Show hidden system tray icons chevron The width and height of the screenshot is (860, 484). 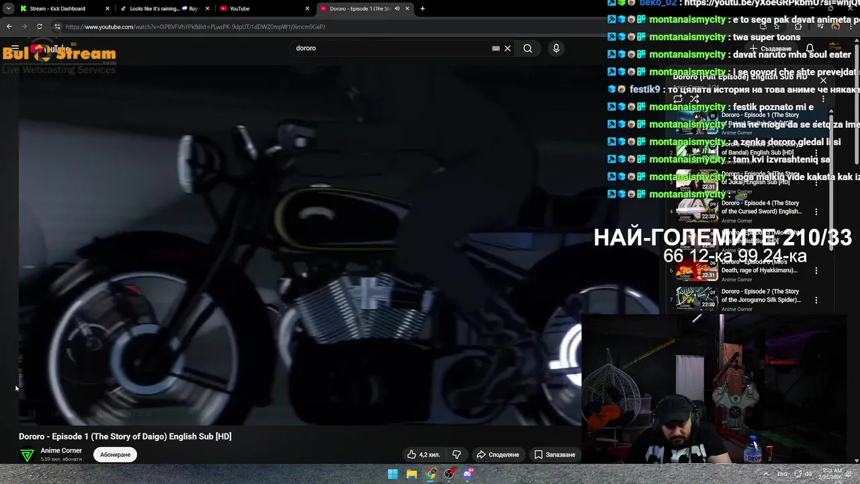pyautogui.click(x=766, y=474)
